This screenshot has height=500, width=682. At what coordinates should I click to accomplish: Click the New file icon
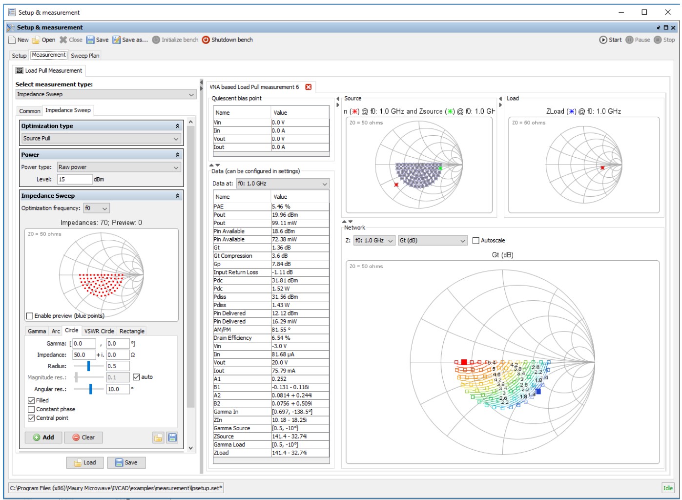(12, 40)
